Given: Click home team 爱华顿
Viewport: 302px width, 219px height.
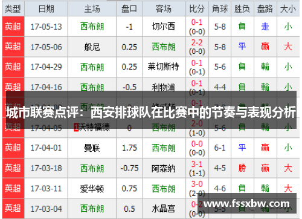Looking at the screenshot, I should [x=92, y=189].
